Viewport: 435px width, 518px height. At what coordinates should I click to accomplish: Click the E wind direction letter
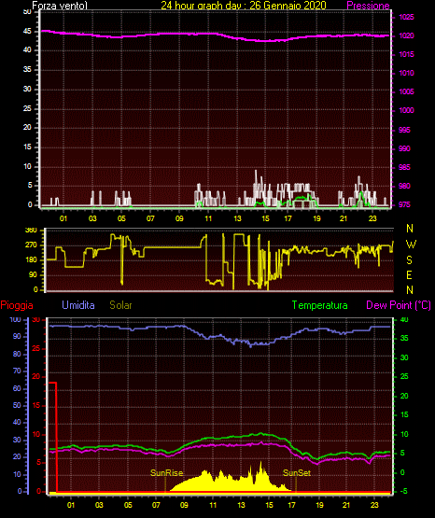(409, 274)
